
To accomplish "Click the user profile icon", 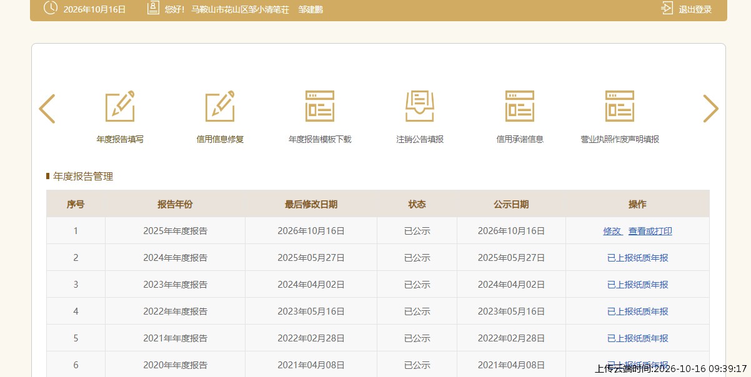I will click(x=153, y=8).
